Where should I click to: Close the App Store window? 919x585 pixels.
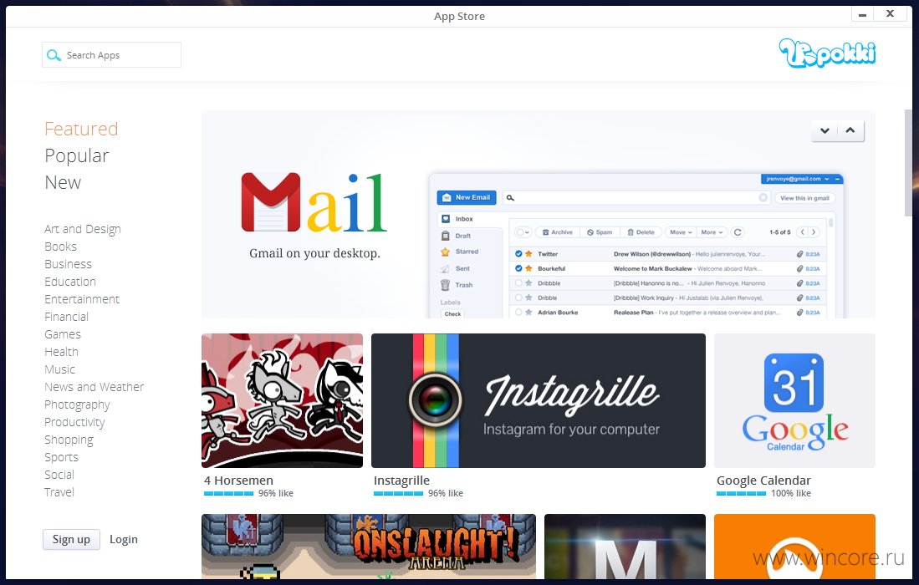click(x=890, y=14)
